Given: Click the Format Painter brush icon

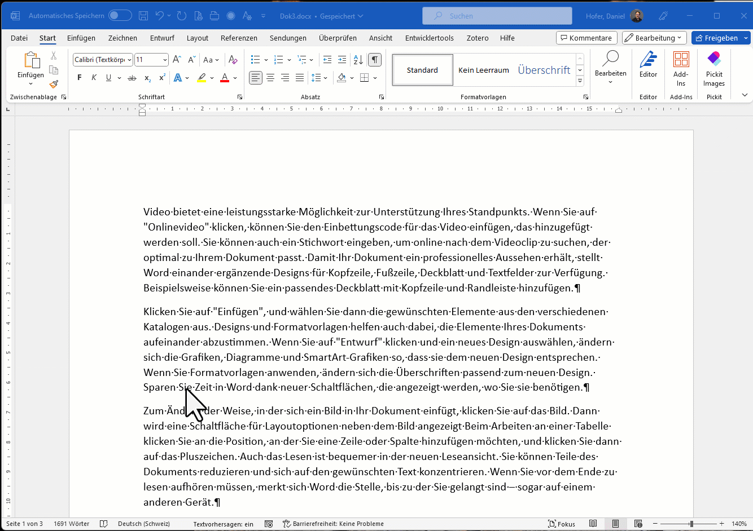Looking at the screenshot, I should pos(54,84).
